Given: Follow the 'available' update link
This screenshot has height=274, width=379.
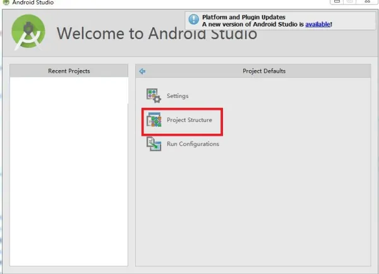Looking at the screenshot, I should pyautogui.click(x=318, y=24).
